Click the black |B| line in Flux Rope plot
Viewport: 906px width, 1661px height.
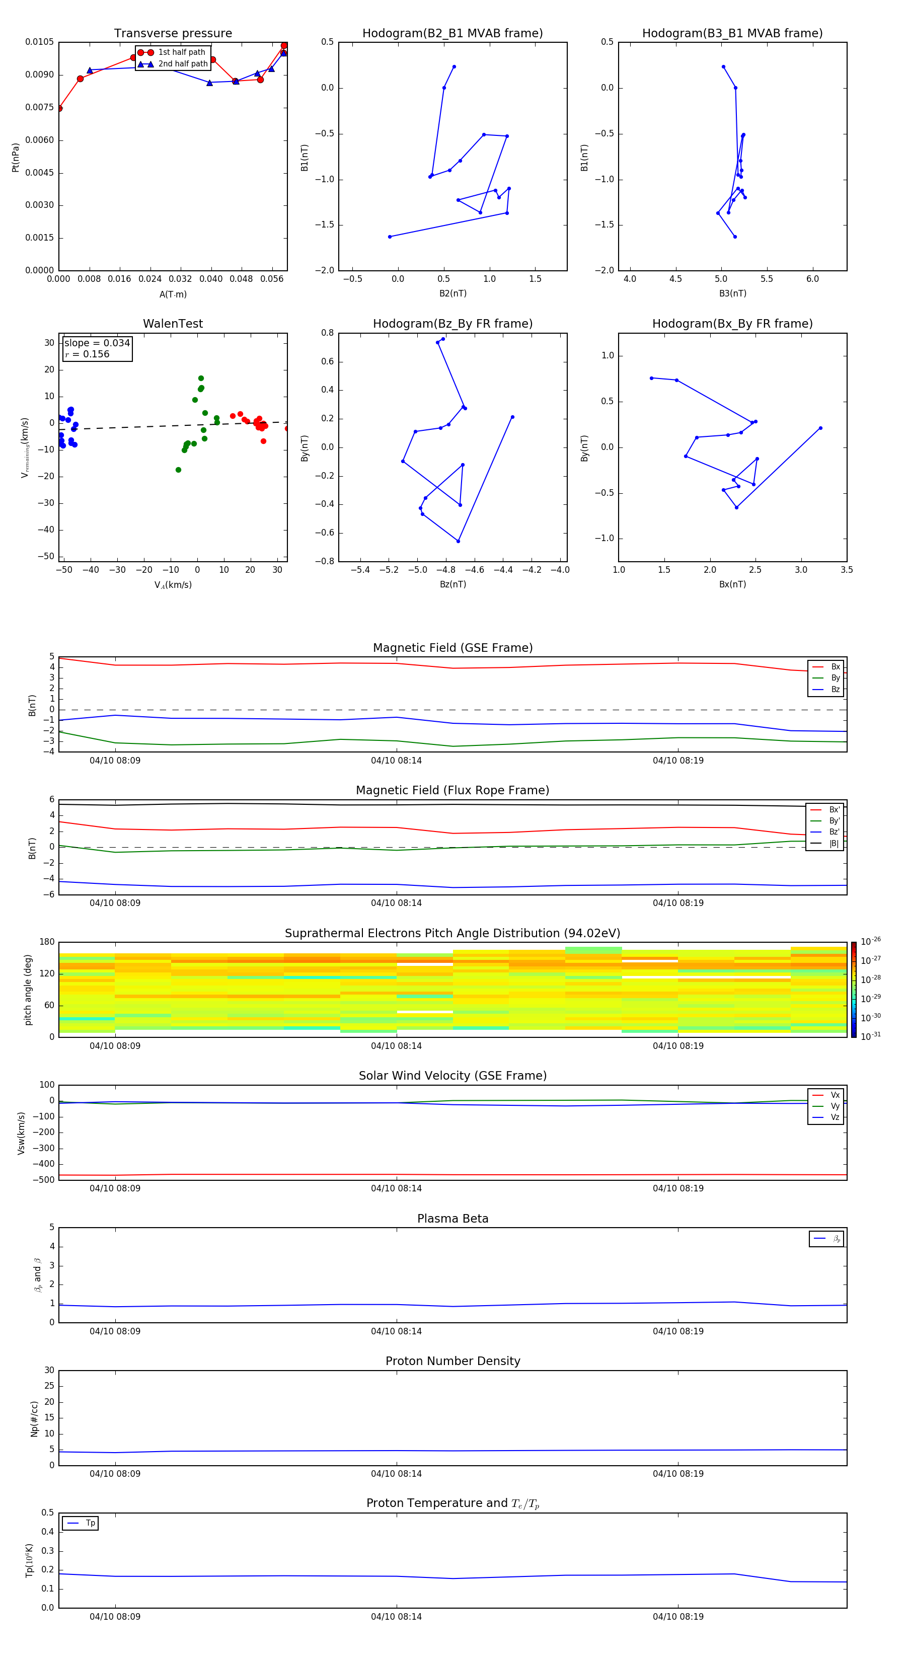[452, 804]
